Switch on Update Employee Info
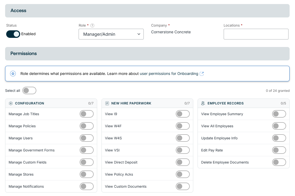Image resolution: width=295 pixels, height=196 pixels. coord(279,138)
